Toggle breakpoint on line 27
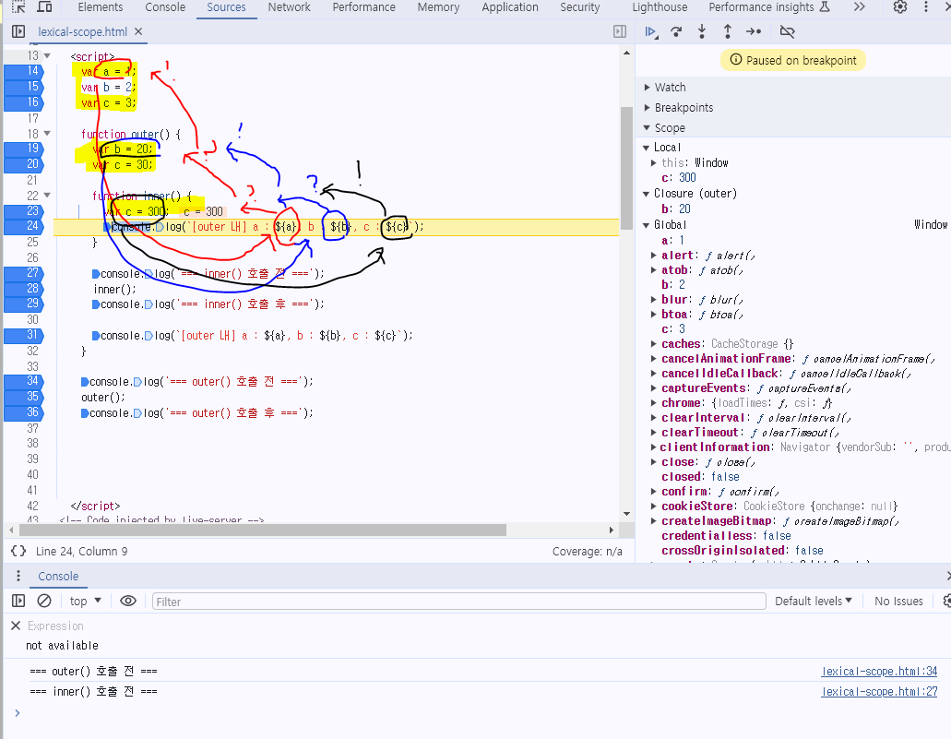The width and height of the screenshot is (951, 739). [x=24, y=273]
